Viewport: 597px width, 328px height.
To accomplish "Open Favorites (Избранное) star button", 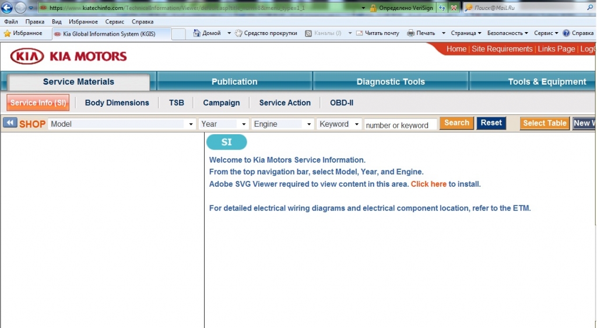I will tap(23, 33).
